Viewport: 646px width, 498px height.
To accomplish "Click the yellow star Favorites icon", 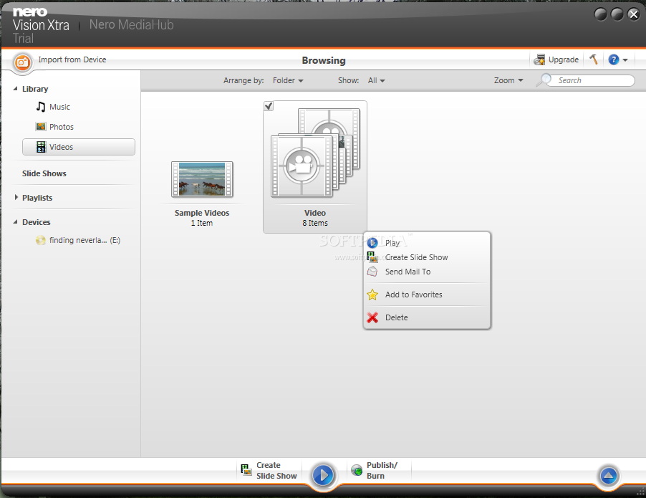I will [372, 295].
